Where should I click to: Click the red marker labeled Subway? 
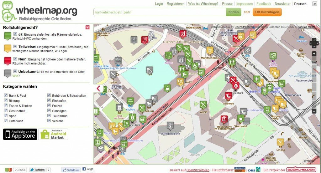(229, 96)
